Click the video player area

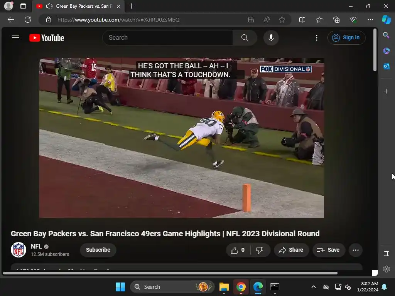click(x=182, y=138)
